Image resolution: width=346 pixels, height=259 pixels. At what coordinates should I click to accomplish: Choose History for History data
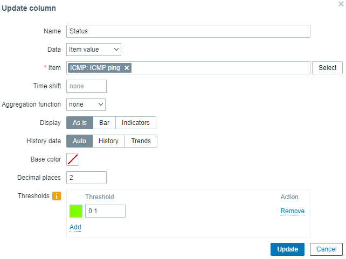click(108, 141)
